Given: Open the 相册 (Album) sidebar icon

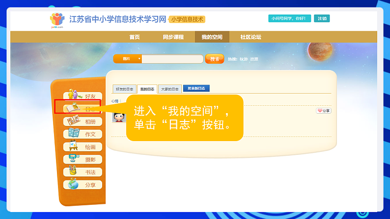Looking at the screenshot, I should [x=74, y=121].
